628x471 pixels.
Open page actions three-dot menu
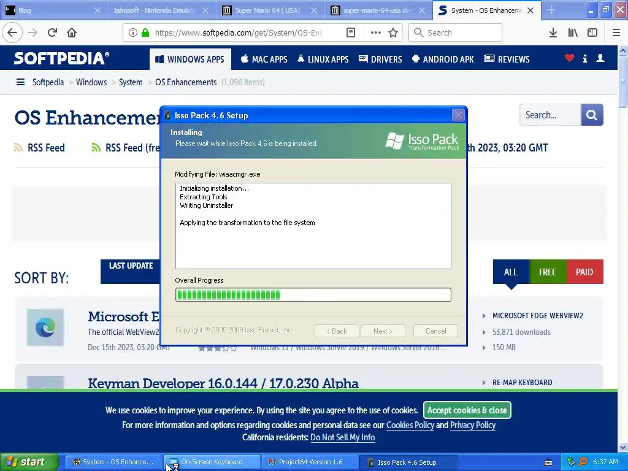pos(375,33)
